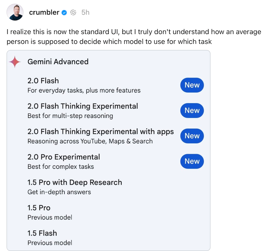Image resolution: width=266 pixels, height=251 pixels.
Task: Click the blue verified badge icon
Action: [64, 13]
